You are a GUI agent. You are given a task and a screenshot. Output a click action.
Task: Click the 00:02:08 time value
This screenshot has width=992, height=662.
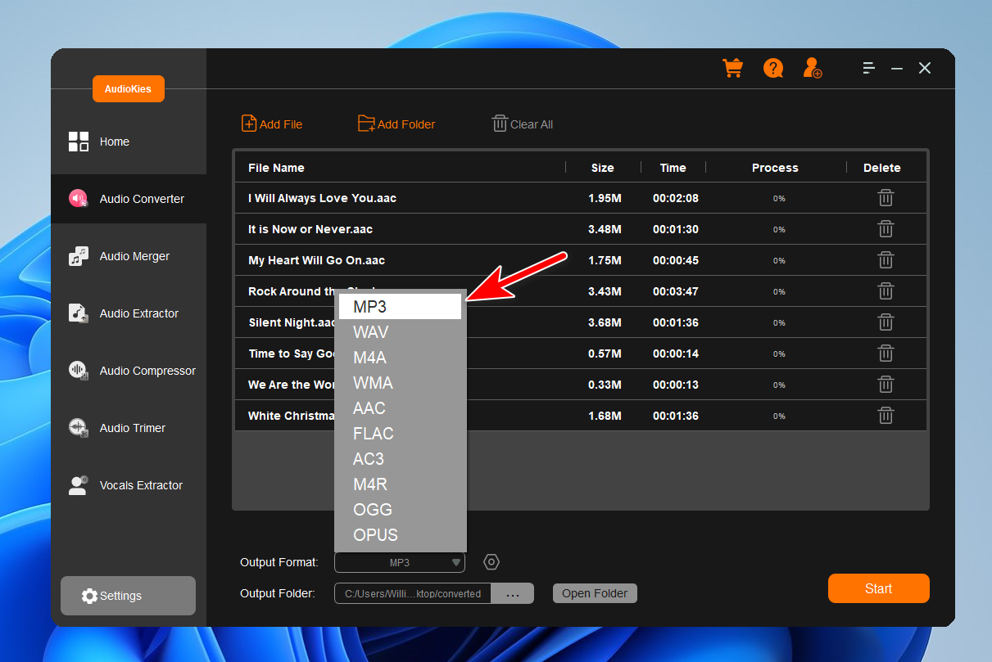coord(675,198)
